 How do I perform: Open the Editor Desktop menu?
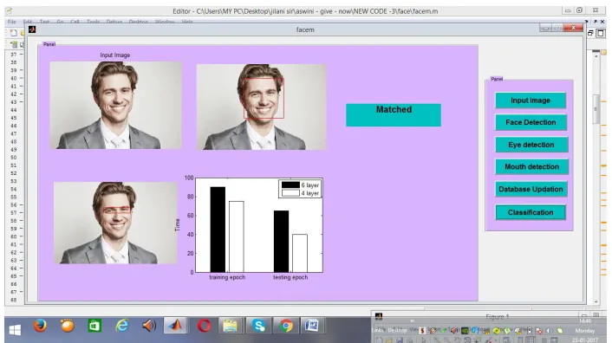coord(138,22)
